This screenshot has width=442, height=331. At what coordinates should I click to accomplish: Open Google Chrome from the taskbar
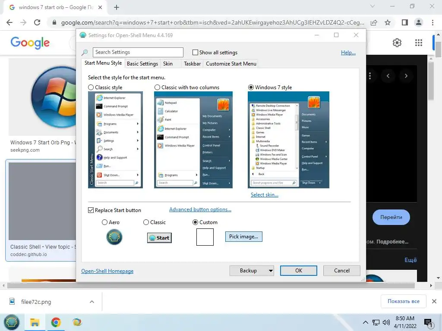[x=56, y=322]
